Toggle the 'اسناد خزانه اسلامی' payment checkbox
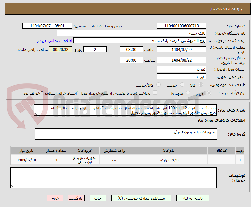Viewport: 251px width, 207px height. 155,93
